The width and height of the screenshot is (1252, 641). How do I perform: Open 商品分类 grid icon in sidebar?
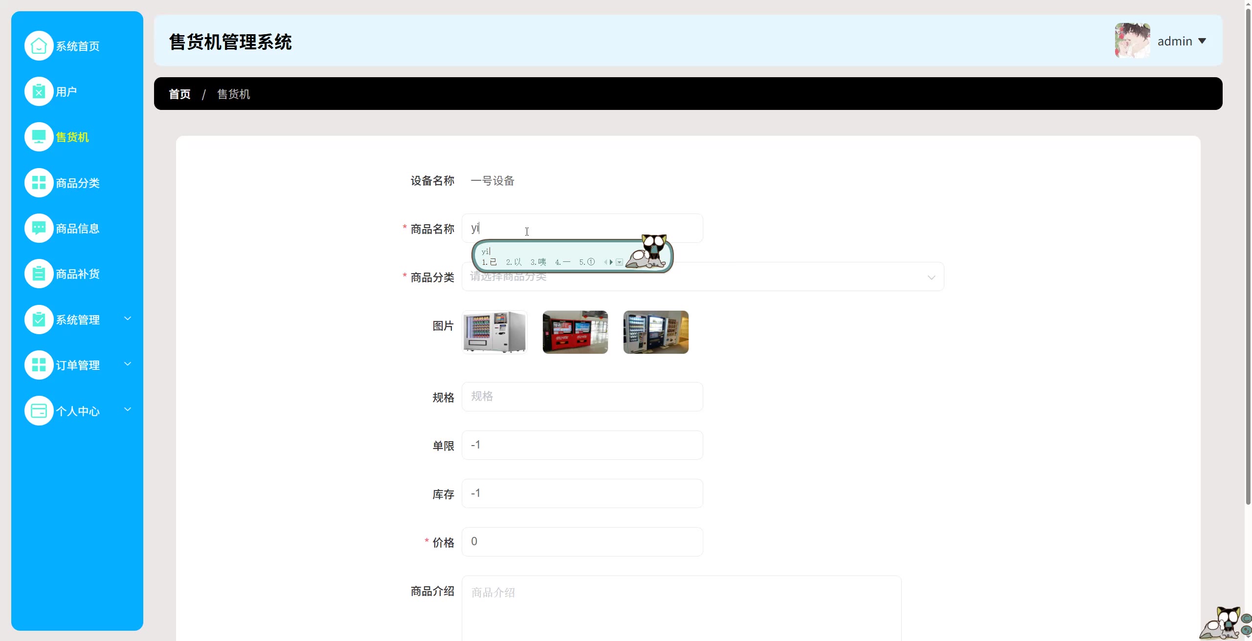pyautogui.click(x=39, y=183)
